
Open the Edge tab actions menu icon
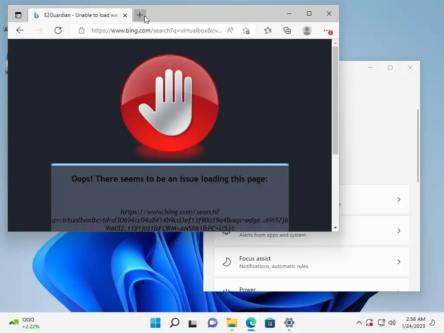[x=18, y=15]
